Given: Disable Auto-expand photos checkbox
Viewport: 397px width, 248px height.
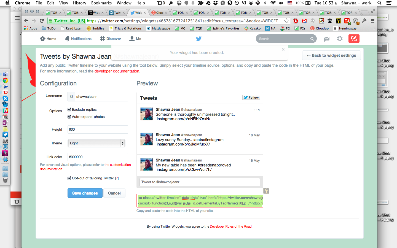Looking at the screenshot, I should [69, 117].
